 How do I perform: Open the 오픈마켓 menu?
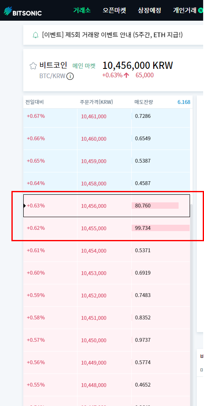click(114, 11)
